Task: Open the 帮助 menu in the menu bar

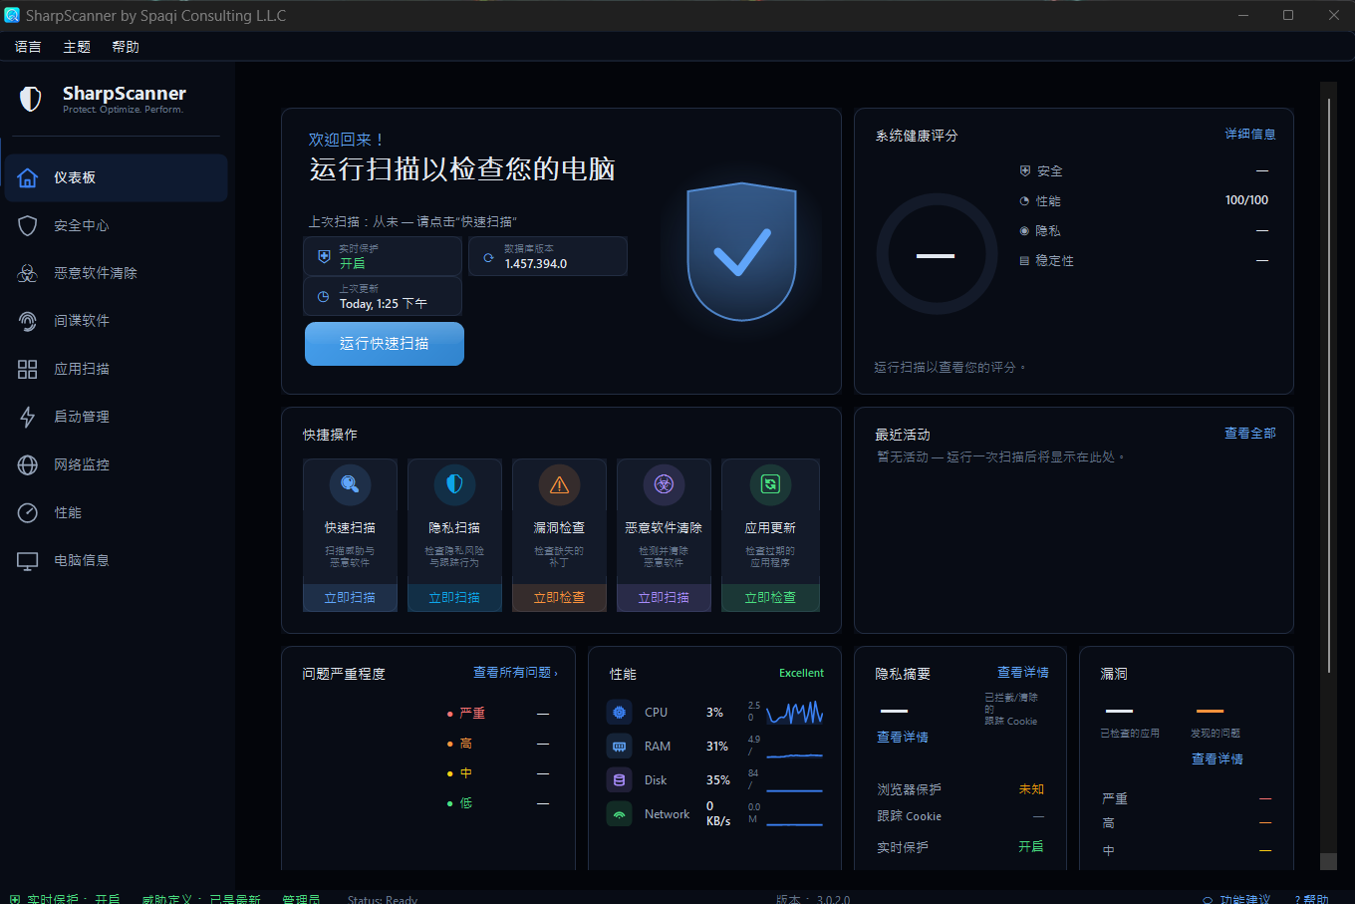Action: [x=126, y=47]
